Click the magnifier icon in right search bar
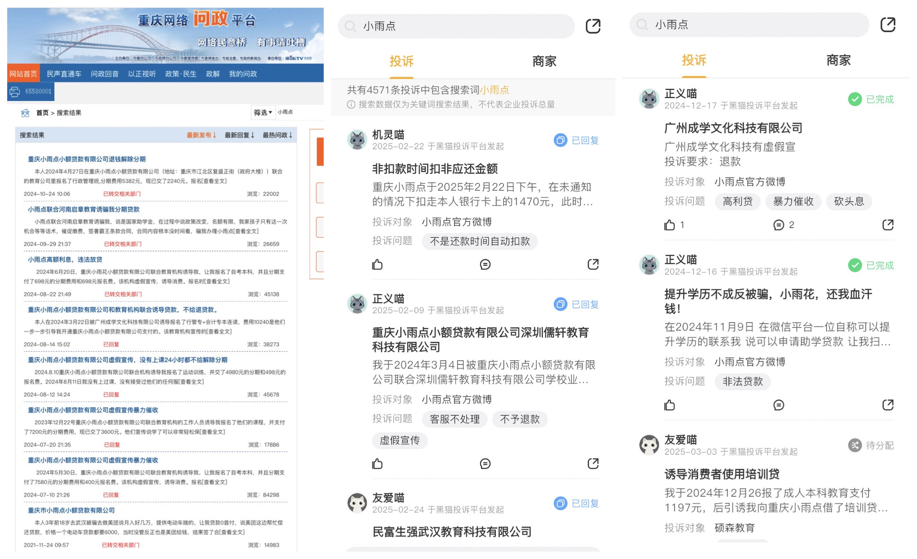The height and width of the screenshot is (559, 917). (642, 25)
